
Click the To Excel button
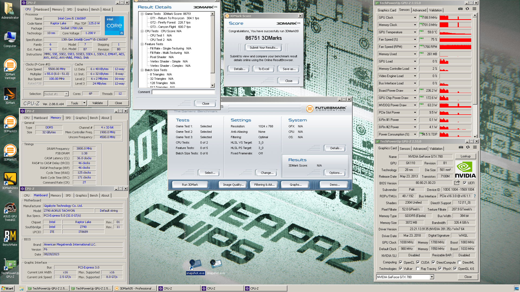[x=264, y=69]
